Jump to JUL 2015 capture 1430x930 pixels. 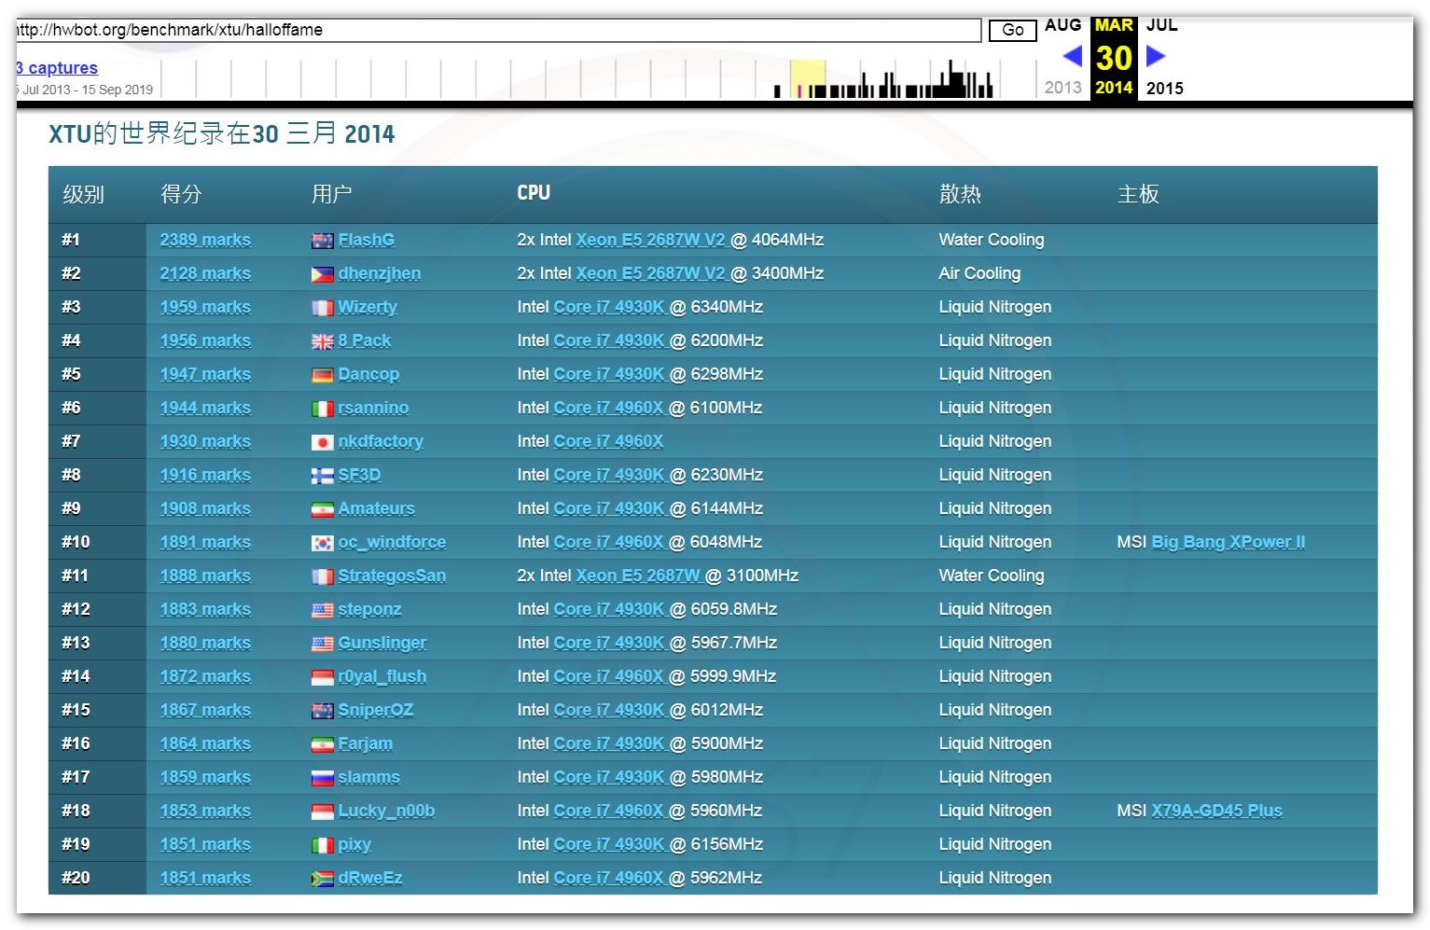(1161, 25)
